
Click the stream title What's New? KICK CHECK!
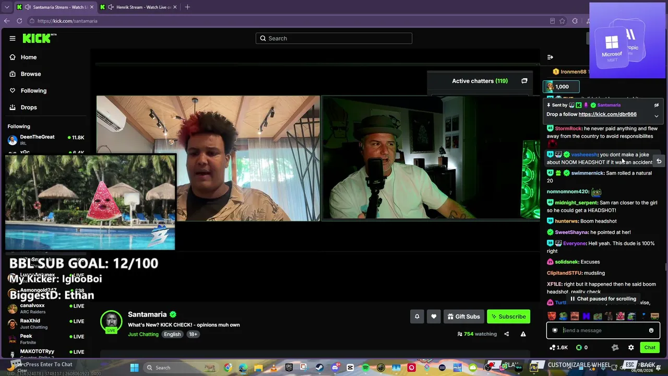(x=184, y=325)
